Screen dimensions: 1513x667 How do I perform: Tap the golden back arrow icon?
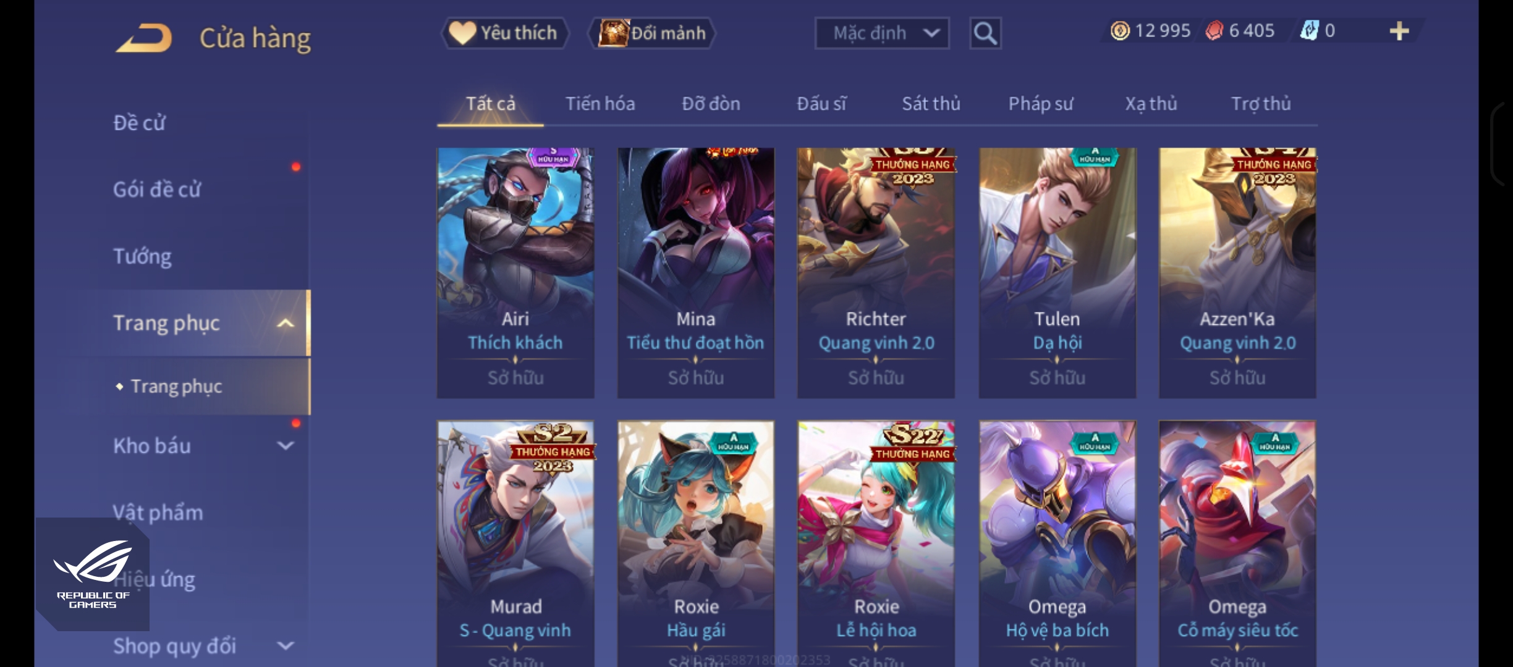pos(143,38)
